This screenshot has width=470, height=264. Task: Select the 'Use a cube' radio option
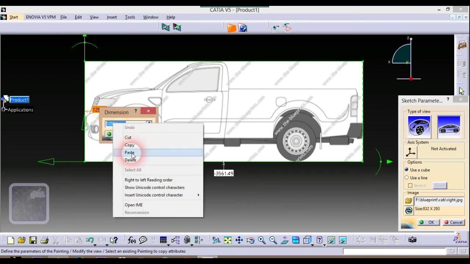click(x=406, y=170)
